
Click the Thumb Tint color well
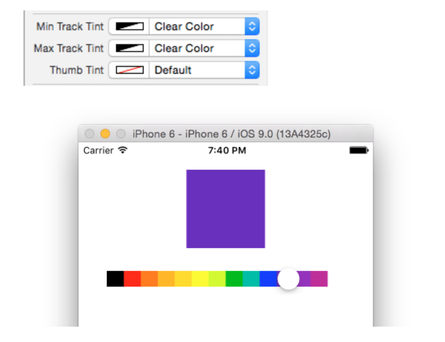[x=129, y=70]
